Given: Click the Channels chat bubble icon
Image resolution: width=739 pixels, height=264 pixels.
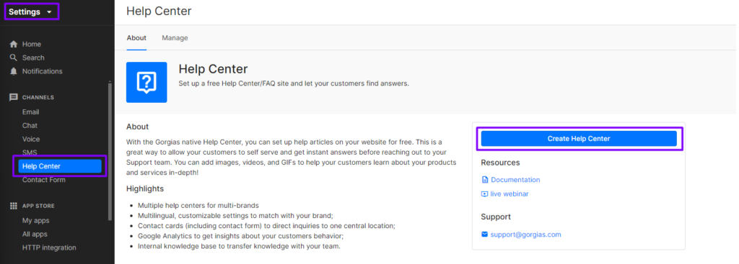Looking at the screenshot, I should 14,97.
